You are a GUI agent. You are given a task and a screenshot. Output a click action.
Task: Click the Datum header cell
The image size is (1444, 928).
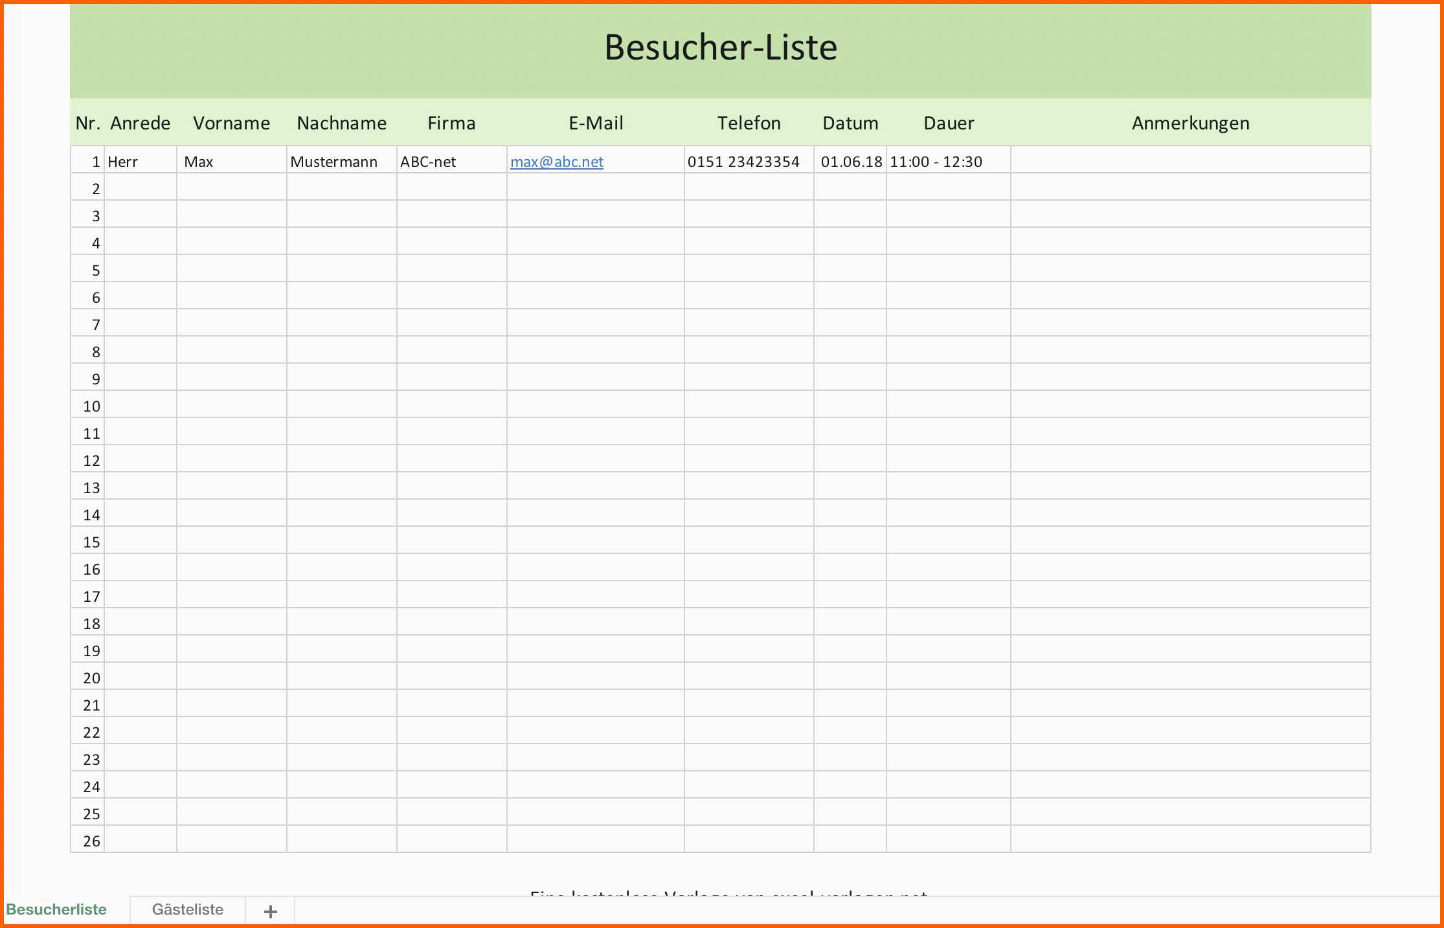point(850,123)
